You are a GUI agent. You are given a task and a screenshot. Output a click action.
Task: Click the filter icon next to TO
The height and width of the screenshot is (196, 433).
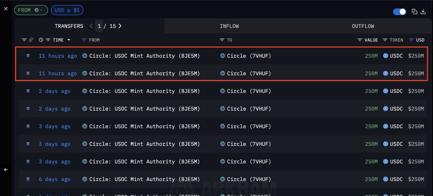pos(222,40)
